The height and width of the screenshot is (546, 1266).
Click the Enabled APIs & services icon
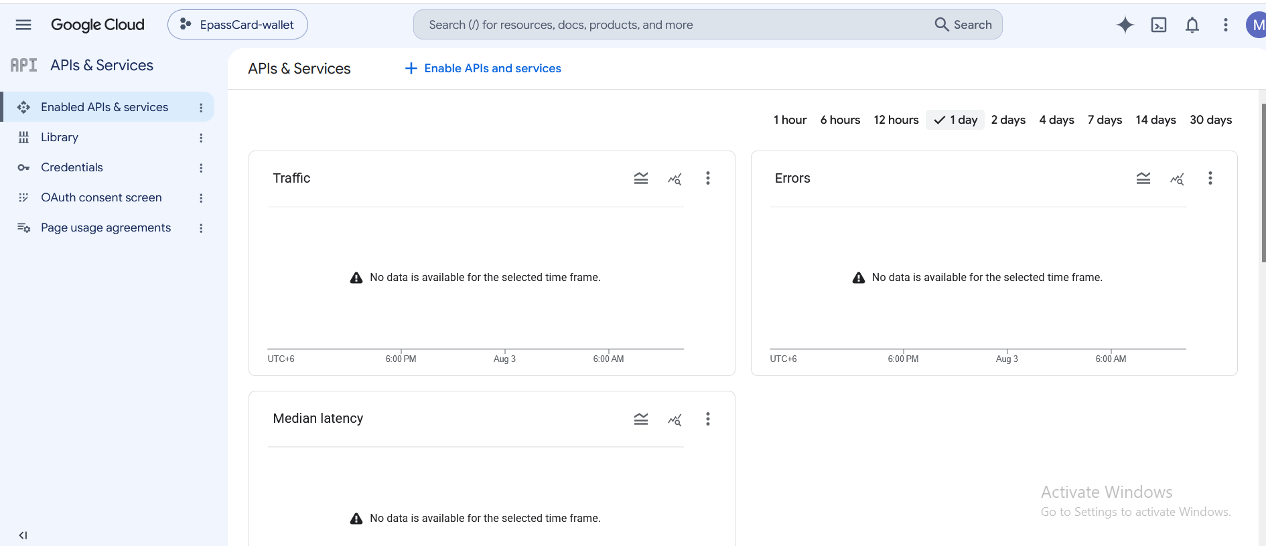(x=23, y=107)
